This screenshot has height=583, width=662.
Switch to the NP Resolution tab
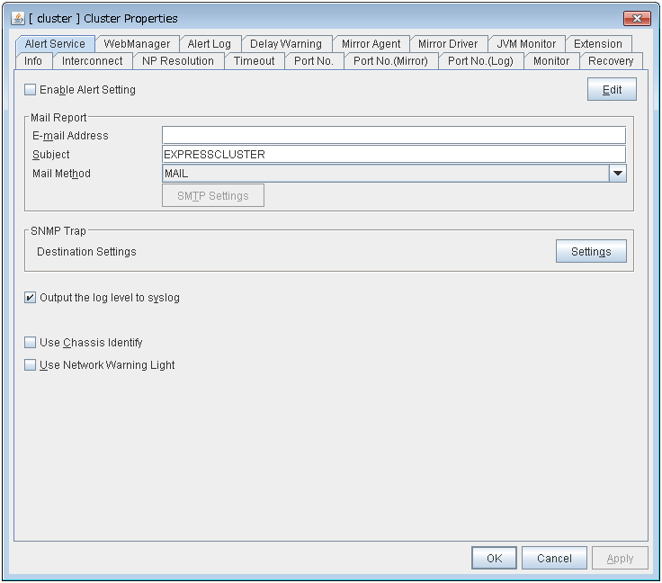coord(178,61)
